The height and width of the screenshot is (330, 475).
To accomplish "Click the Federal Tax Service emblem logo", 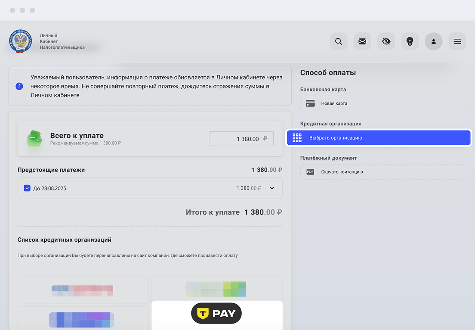I will pyautogui.click(x=20, y=41).
